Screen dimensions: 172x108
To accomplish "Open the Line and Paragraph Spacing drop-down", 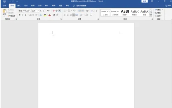I will [81, 15].
